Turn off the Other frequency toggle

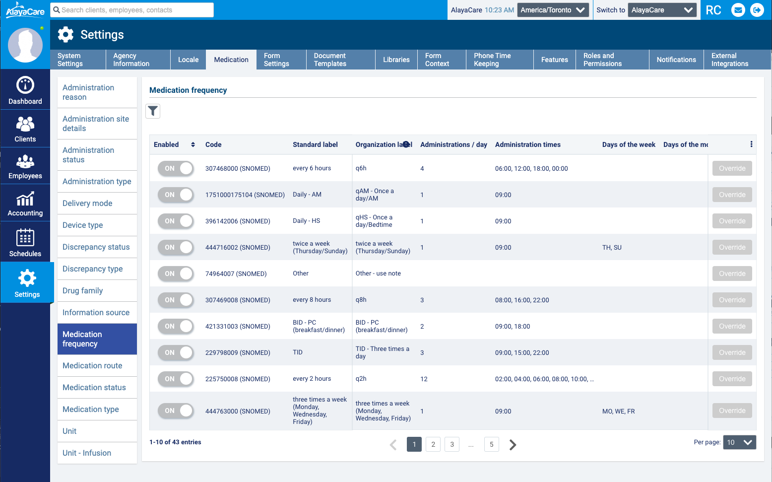[x=176, y=274]
